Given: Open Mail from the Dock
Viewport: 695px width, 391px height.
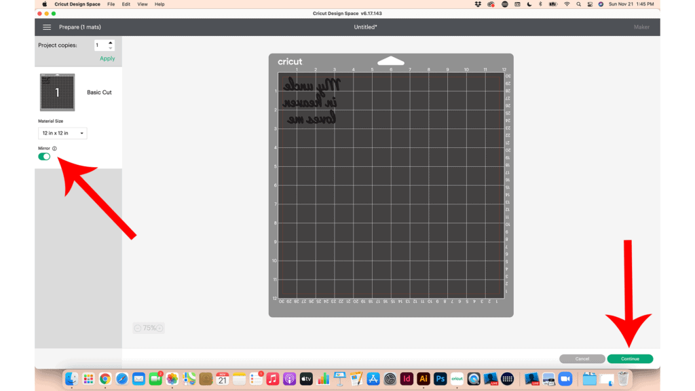Looking at the screenshot, I should [x=138, y=379].
